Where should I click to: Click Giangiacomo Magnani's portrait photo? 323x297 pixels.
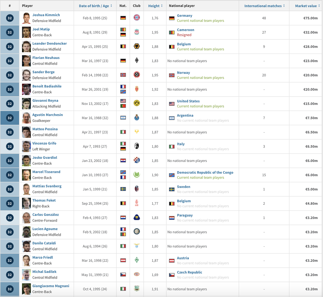tap(26, 289)
